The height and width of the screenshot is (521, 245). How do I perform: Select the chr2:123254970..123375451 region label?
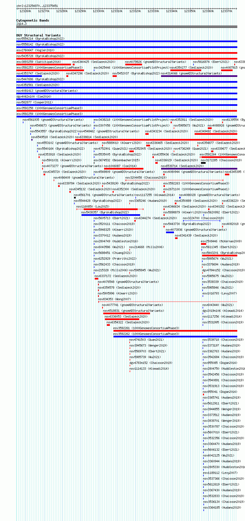(x=37, y=6)
